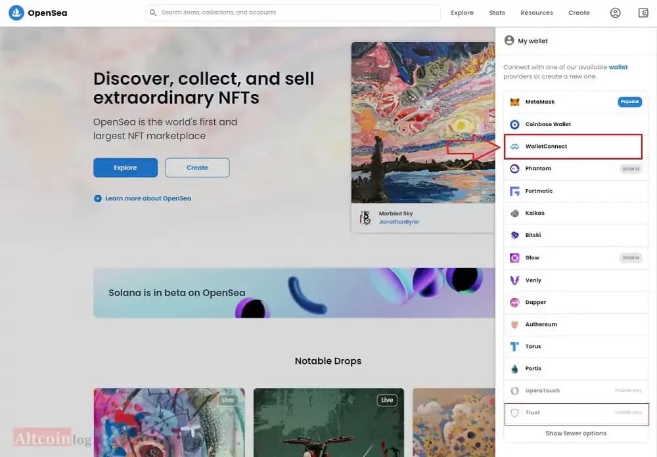Open the Create menu in header
The image size is (657, 457).
tap(579, 12)
